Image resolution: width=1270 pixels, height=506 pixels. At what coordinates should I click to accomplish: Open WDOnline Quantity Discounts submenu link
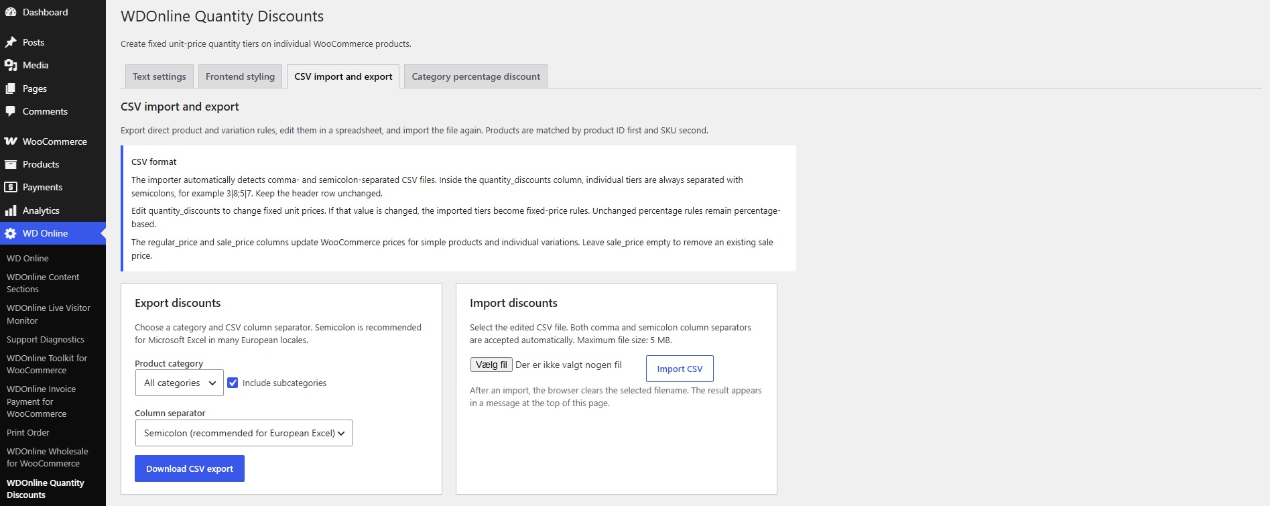coord(46,489)
